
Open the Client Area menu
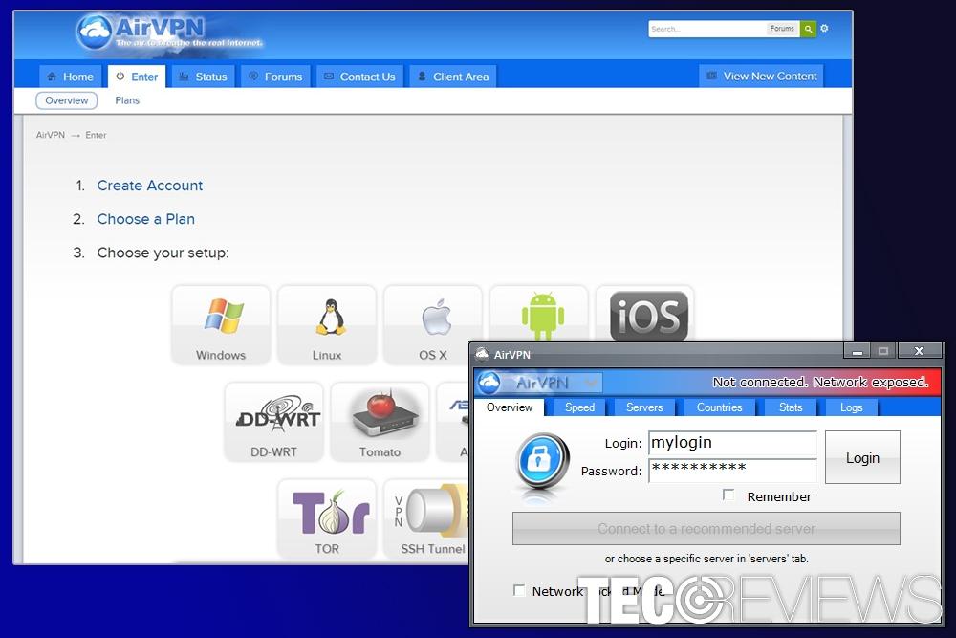pyautogui.click(x=453, y=77)
